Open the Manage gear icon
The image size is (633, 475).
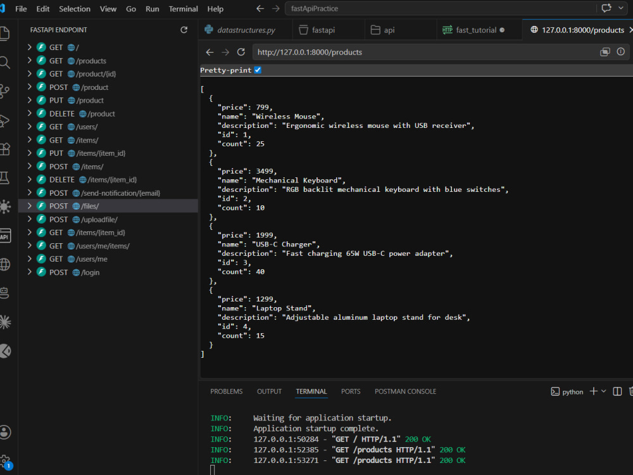[5, 461]
